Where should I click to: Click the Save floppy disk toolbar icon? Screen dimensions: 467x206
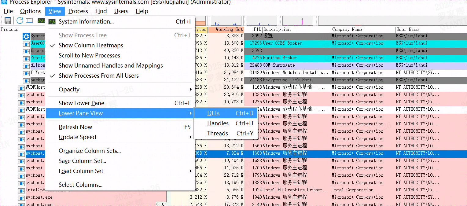coord(8,21)
